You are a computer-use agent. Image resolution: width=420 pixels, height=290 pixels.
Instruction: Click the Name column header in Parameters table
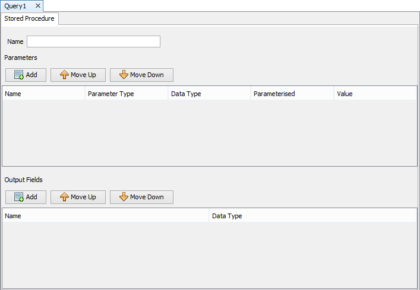tap(43, 94)
